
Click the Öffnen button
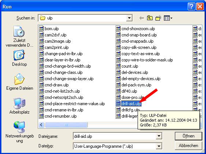click(x=188, y=136)
